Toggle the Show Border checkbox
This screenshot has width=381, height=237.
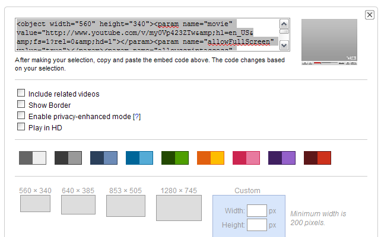pyautogui.click(x=21, y=104)
